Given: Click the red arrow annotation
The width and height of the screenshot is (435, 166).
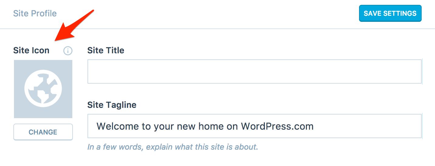Looking at the screenshot, I should tap(73, 26).
